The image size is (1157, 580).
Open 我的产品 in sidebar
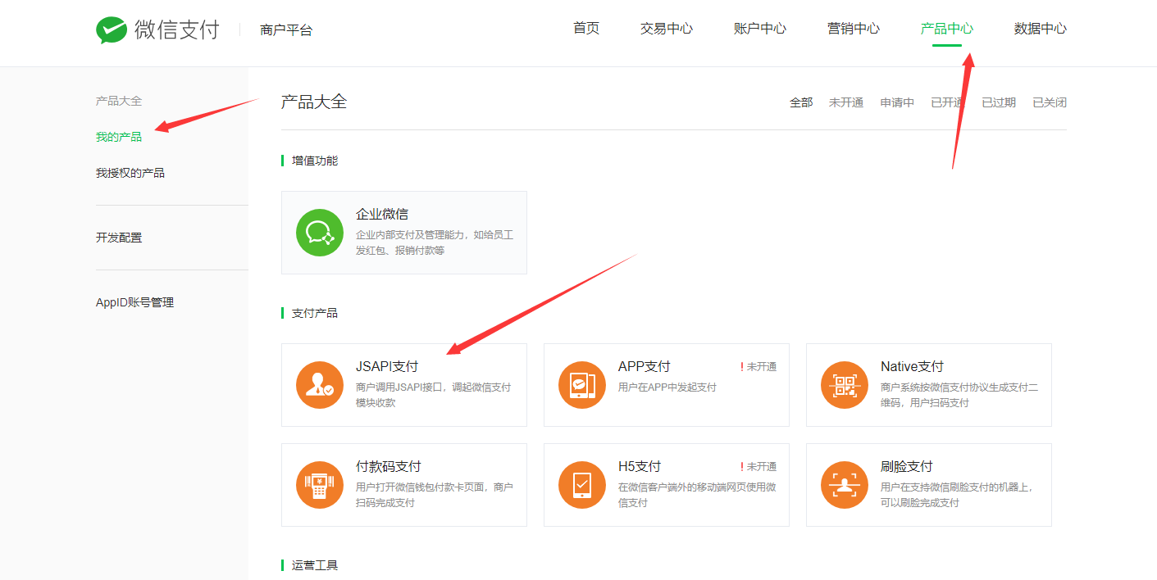click(x=119, y=137)
